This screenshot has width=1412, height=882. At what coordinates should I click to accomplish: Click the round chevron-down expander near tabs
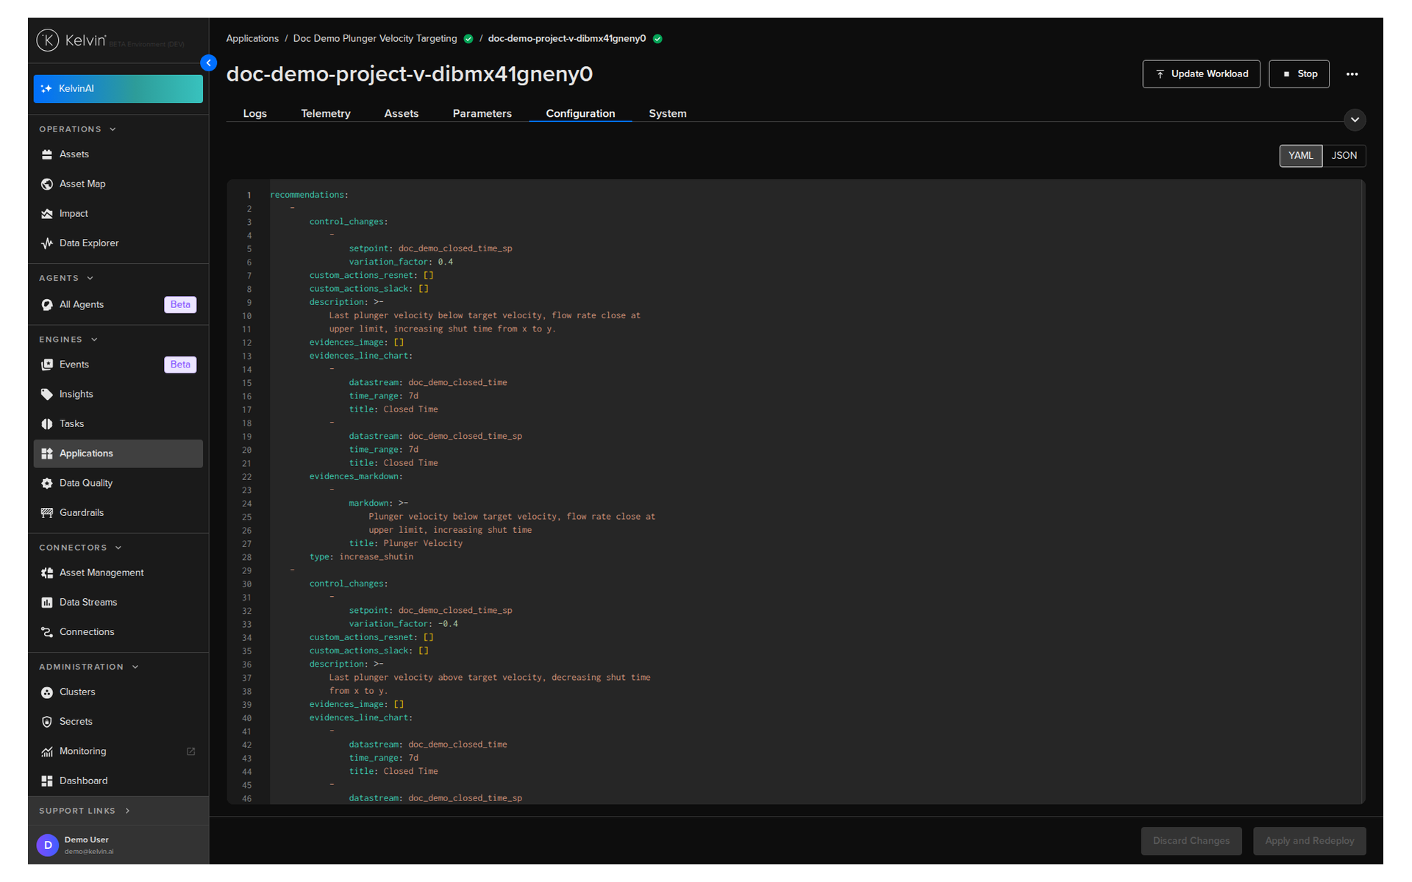coord(1355,120)
